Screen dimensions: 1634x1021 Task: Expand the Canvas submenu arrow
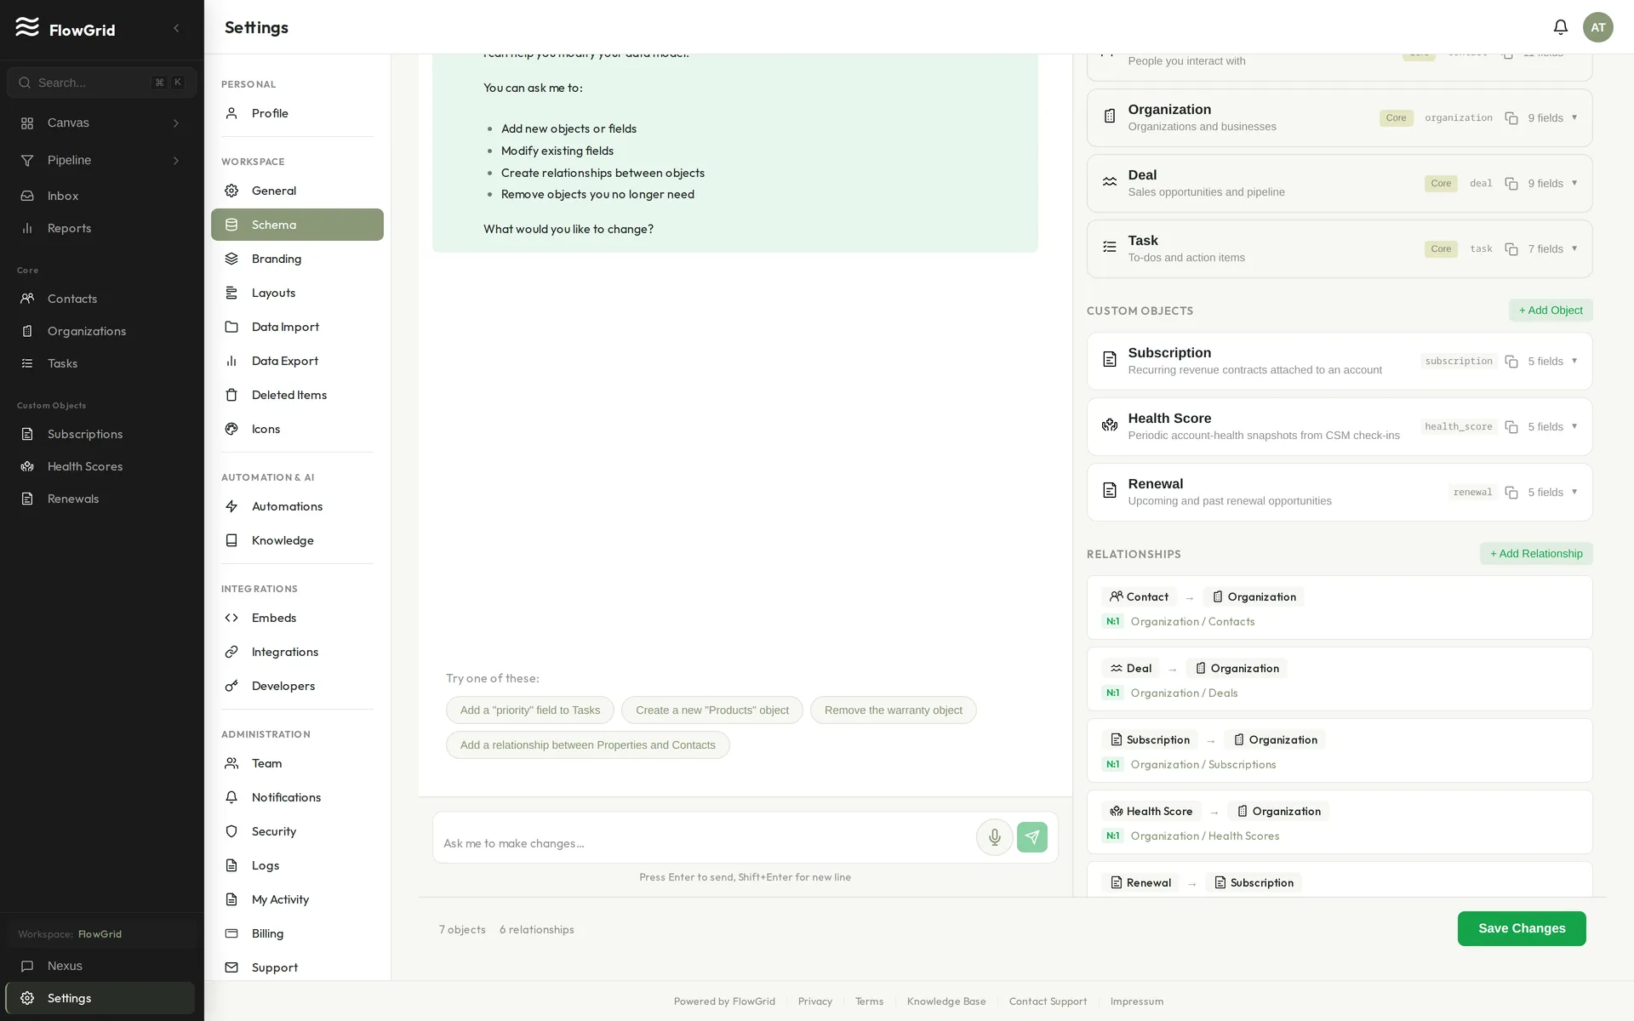pos(176,123)
